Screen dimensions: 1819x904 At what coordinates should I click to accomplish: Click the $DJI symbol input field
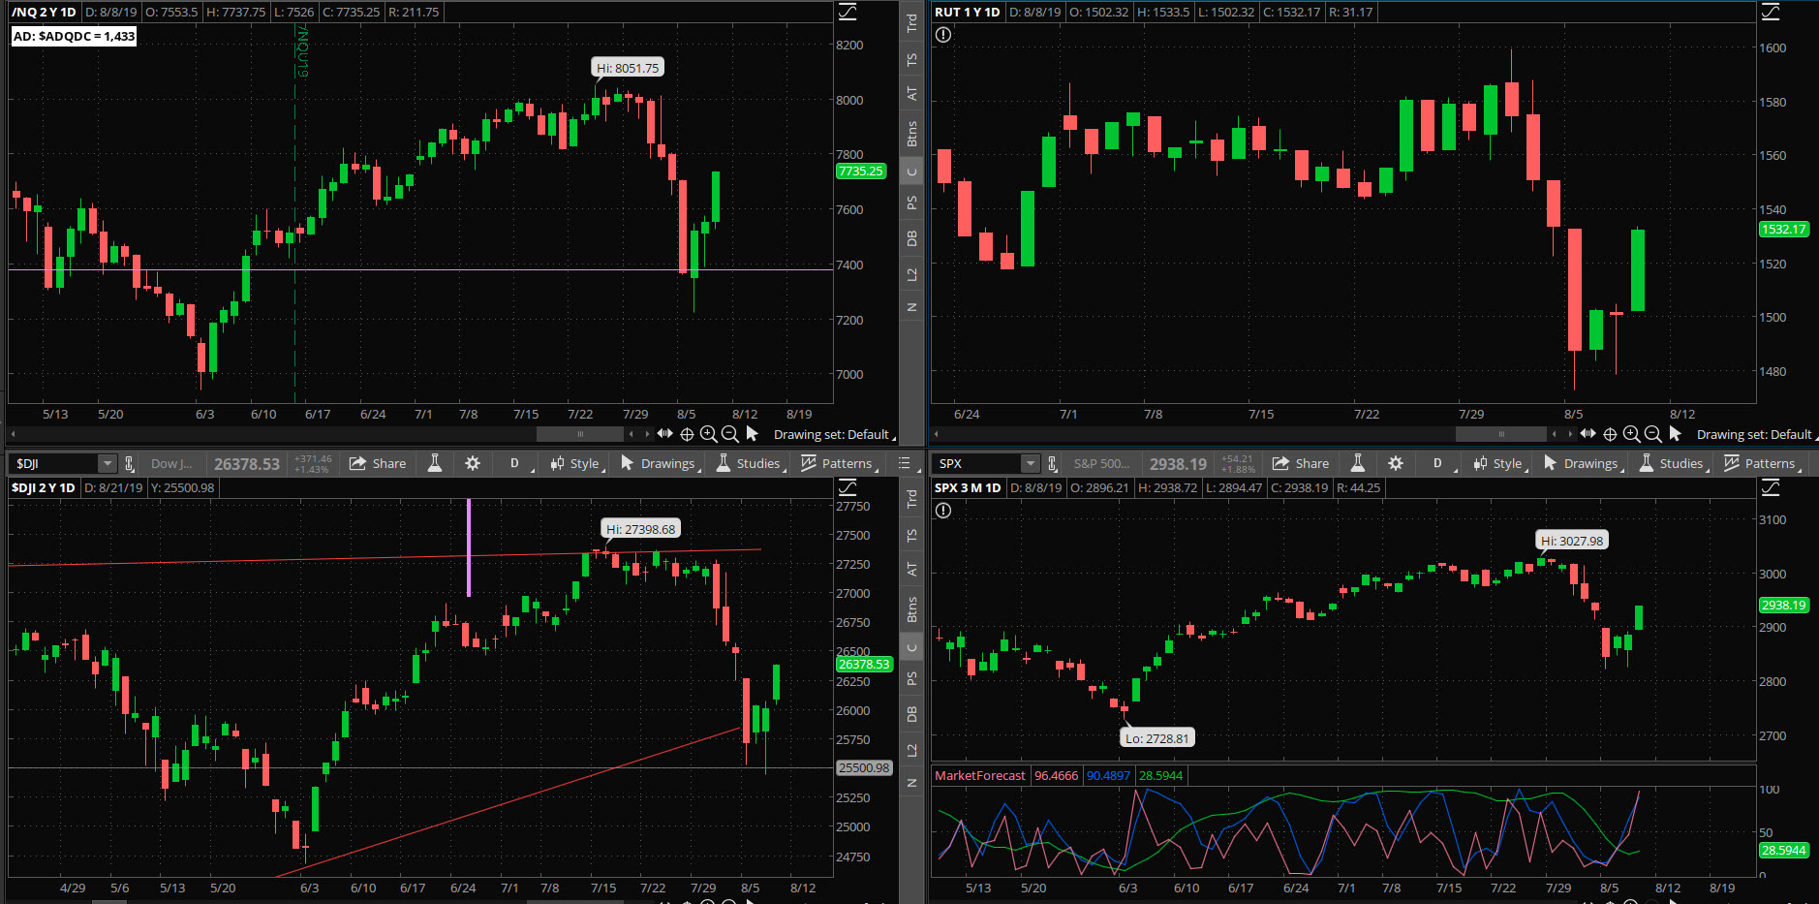pos(54,464)
